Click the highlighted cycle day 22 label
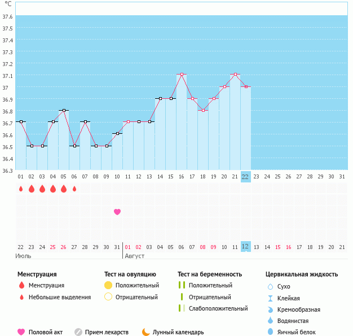Viewport: 353px width, 336px height. (245, 176)
